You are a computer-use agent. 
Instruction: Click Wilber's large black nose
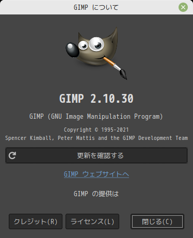pyautogui.click(x=72, y=50)
